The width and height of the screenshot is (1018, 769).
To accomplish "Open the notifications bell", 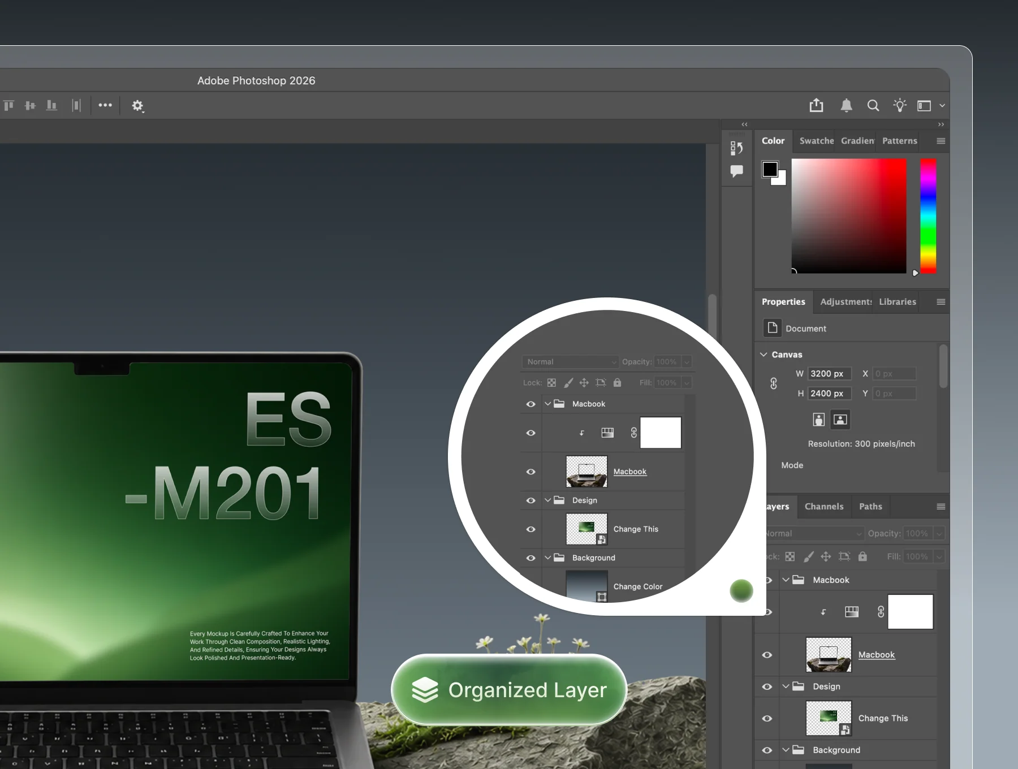I will point(846,105).
